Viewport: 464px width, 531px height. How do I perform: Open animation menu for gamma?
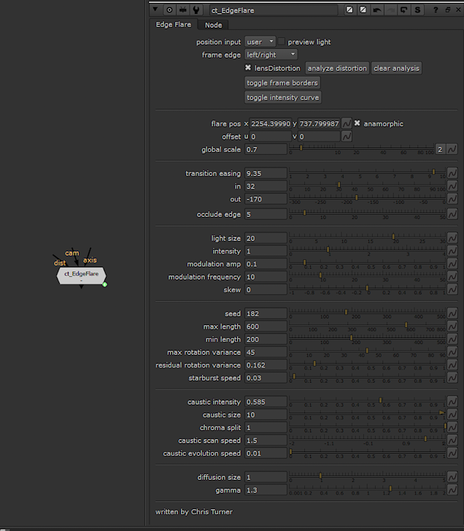[452, 490]
